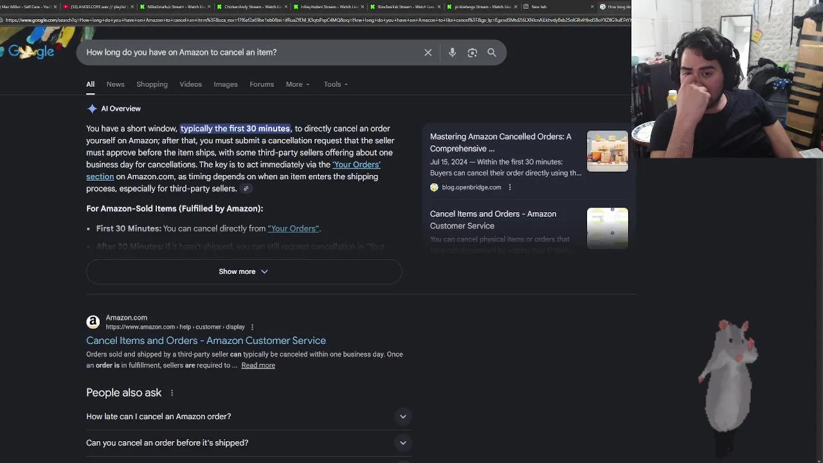Open the More filters dropdown

click(x=298, y=84)
